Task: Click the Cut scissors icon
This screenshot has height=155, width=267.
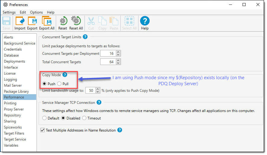Action: 91,23
